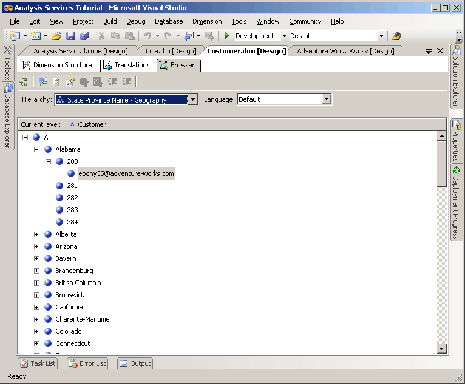Click the Redo arrow icon
Viewport: 465px width, 384px height.
168,36
